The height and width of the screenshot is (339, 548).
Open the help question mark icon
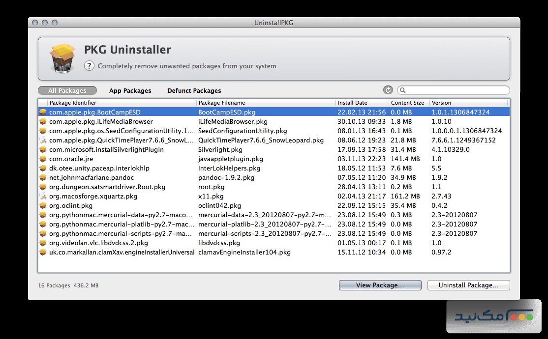(x=89, y=65)
